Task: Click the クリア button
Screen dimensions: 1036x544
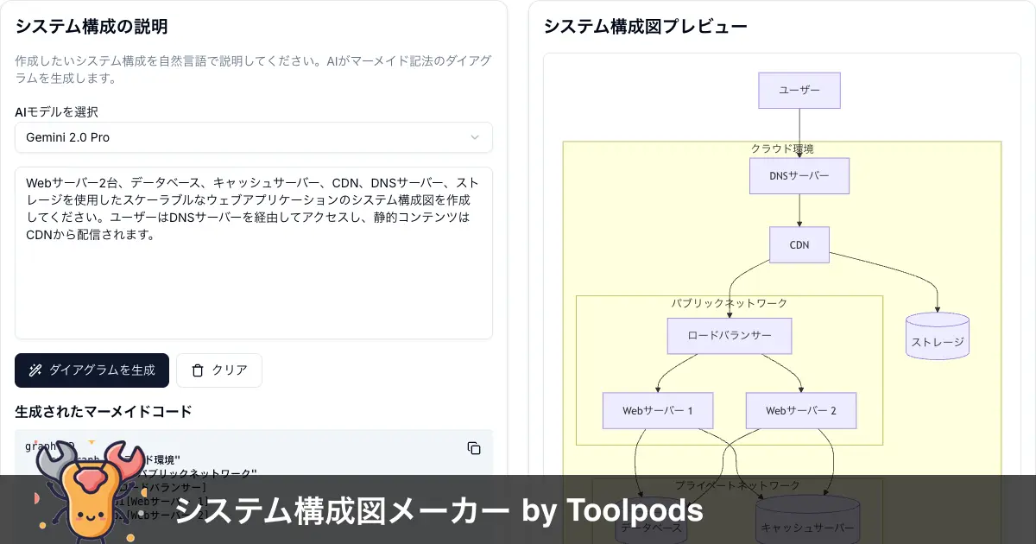Action: tap(219, 370)
